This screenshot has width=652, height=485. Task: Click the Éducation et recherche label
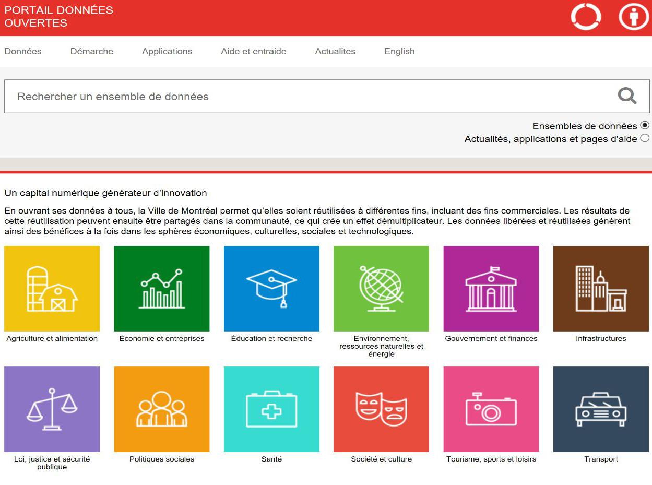[271, 338]
